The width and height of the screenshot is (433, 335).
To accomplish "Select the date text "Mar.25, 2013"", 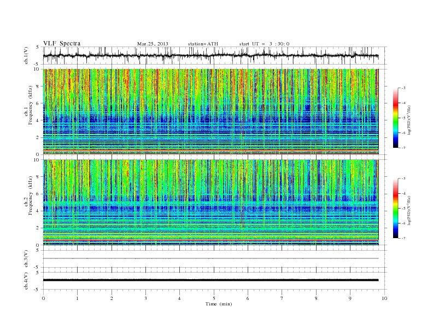I will (153, 44).
